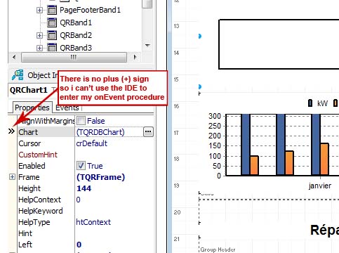Expand the QRBand3 tree node
The height and width of the screenshot is (253, 339).
point(39,48)
